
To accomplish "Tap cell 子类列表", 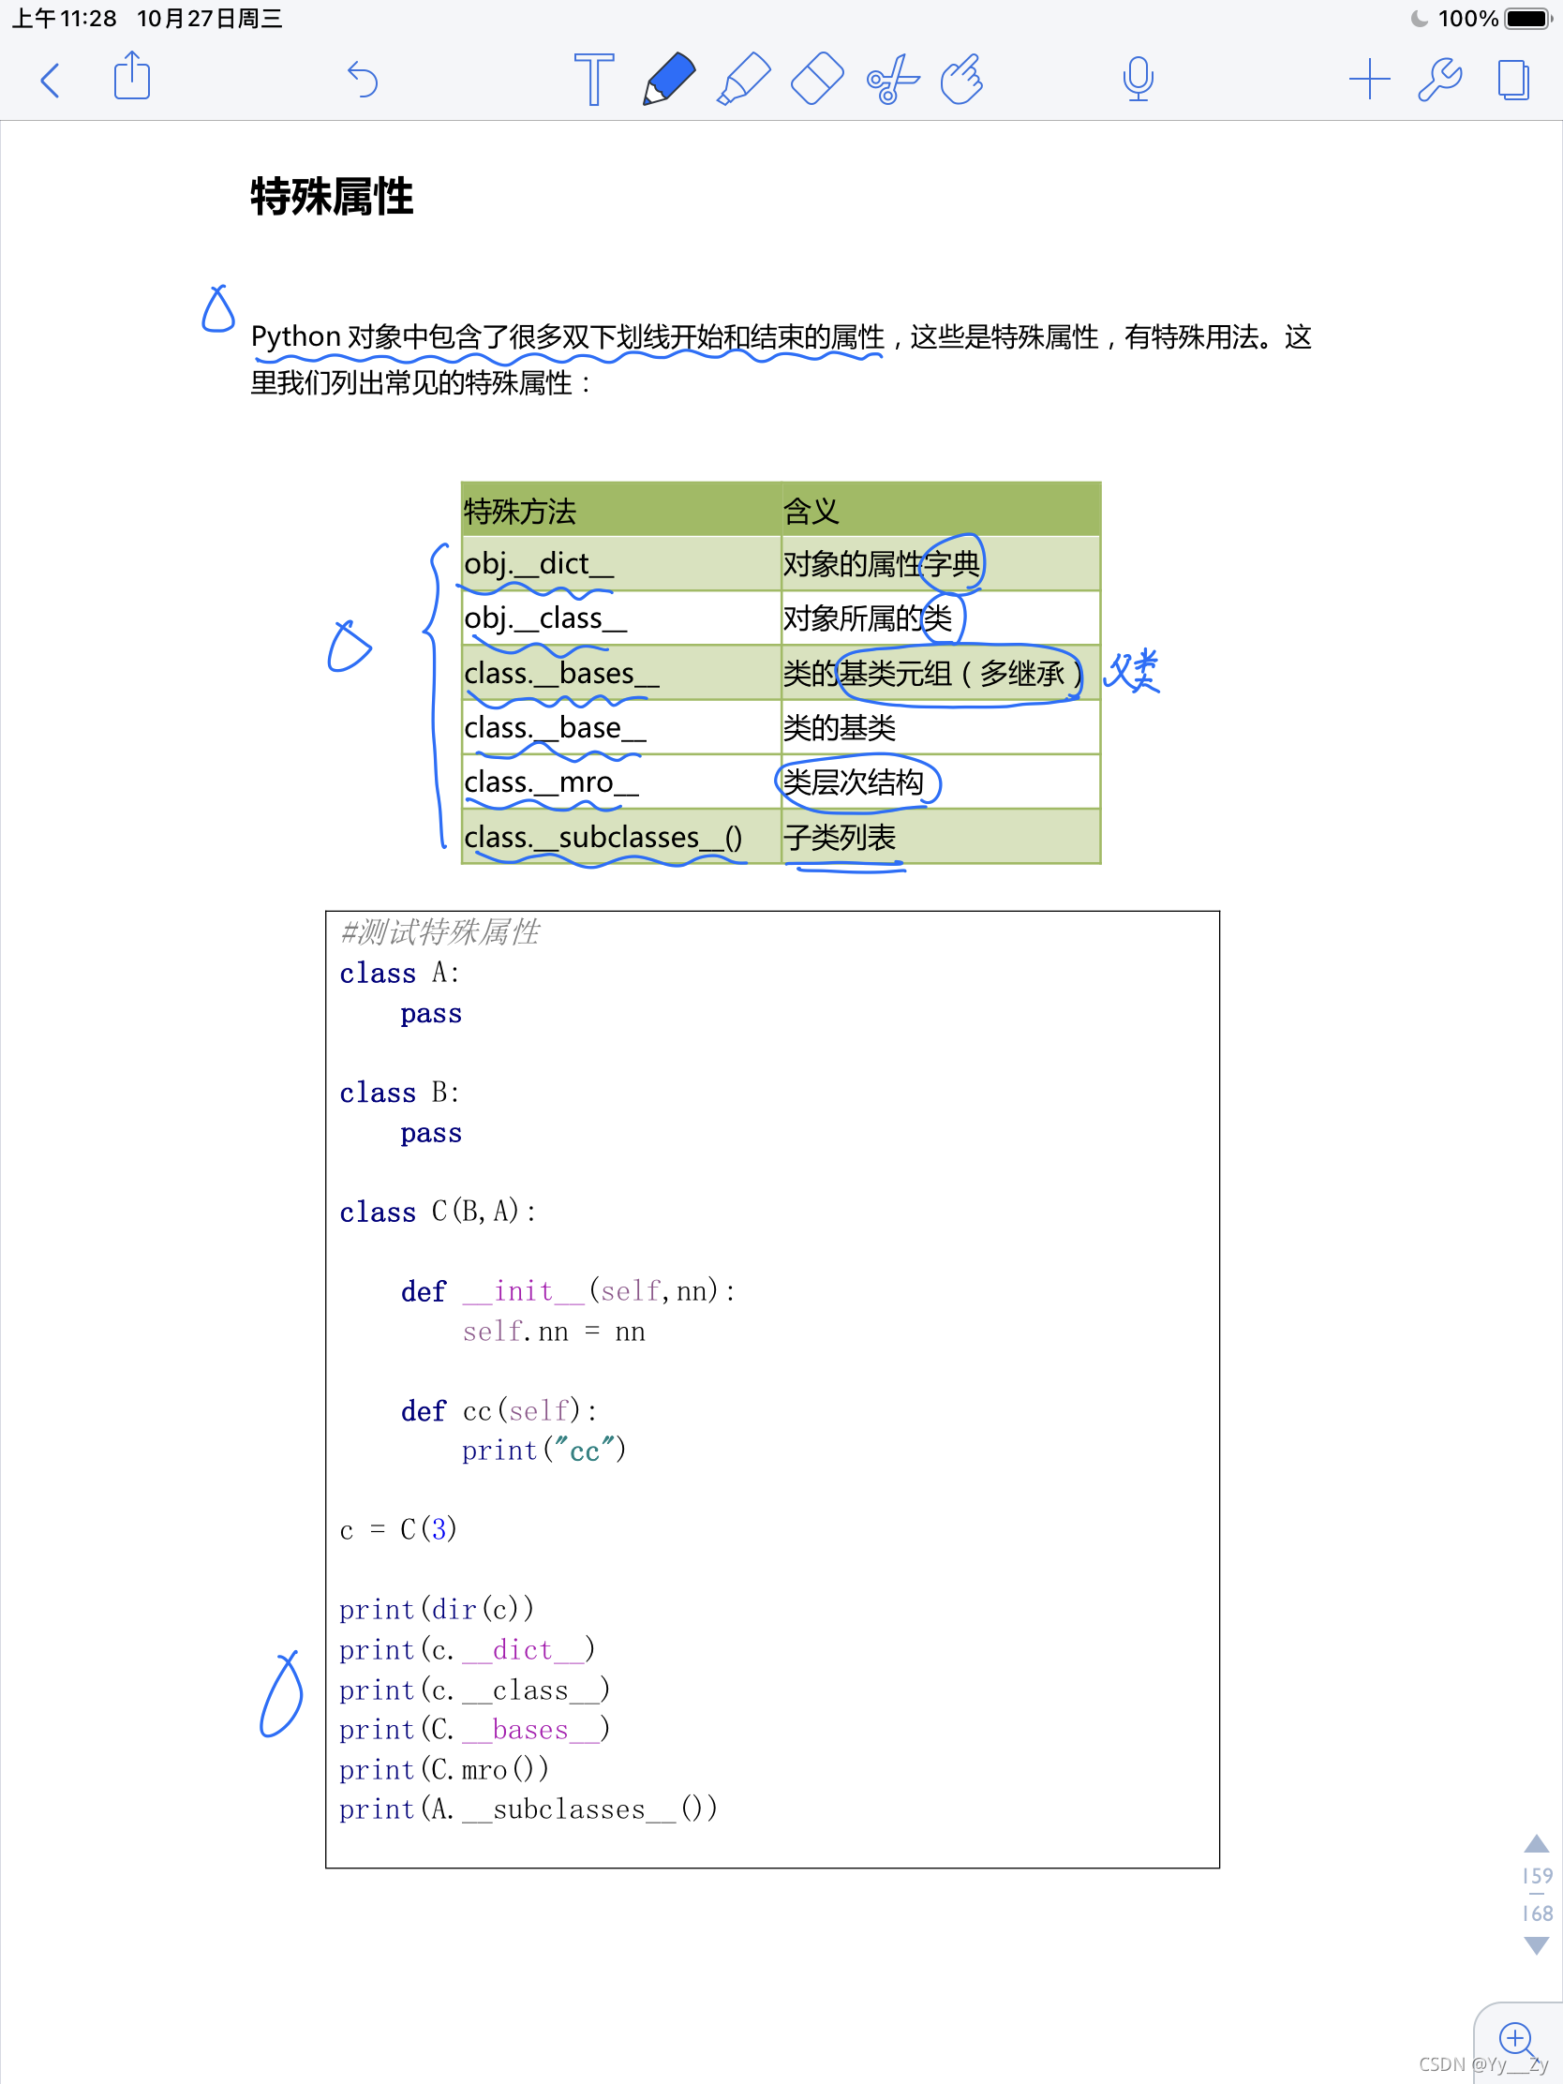I will pyautogui.click(x=940, y=837).
